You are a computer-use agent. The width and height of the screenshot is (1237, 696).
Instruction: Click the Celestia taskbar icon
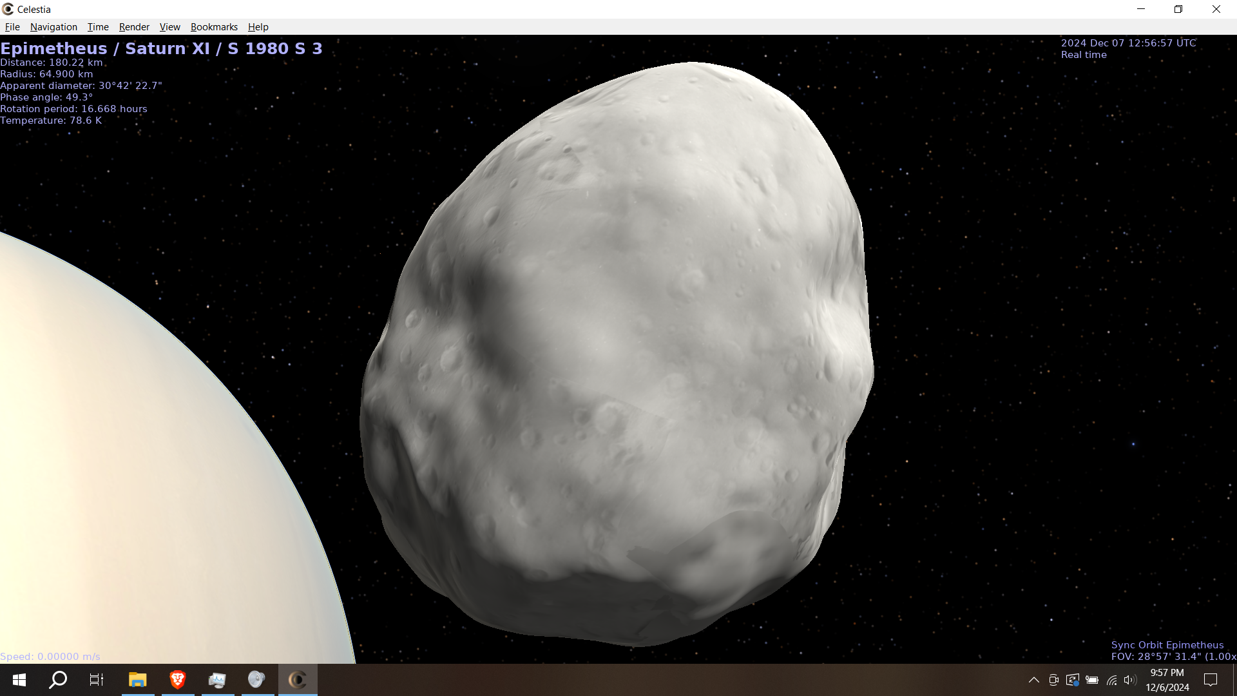point(298,680)
